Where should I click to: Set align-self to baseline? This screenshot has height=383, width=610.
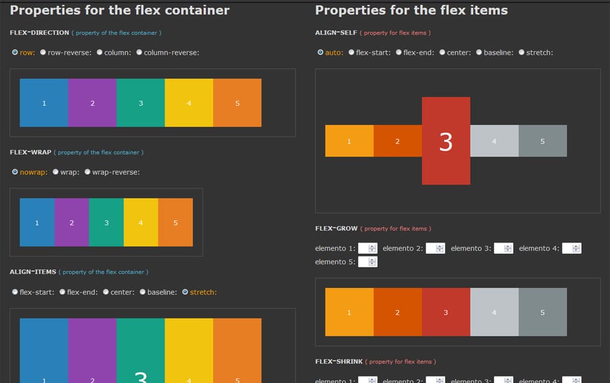[479, 52]
